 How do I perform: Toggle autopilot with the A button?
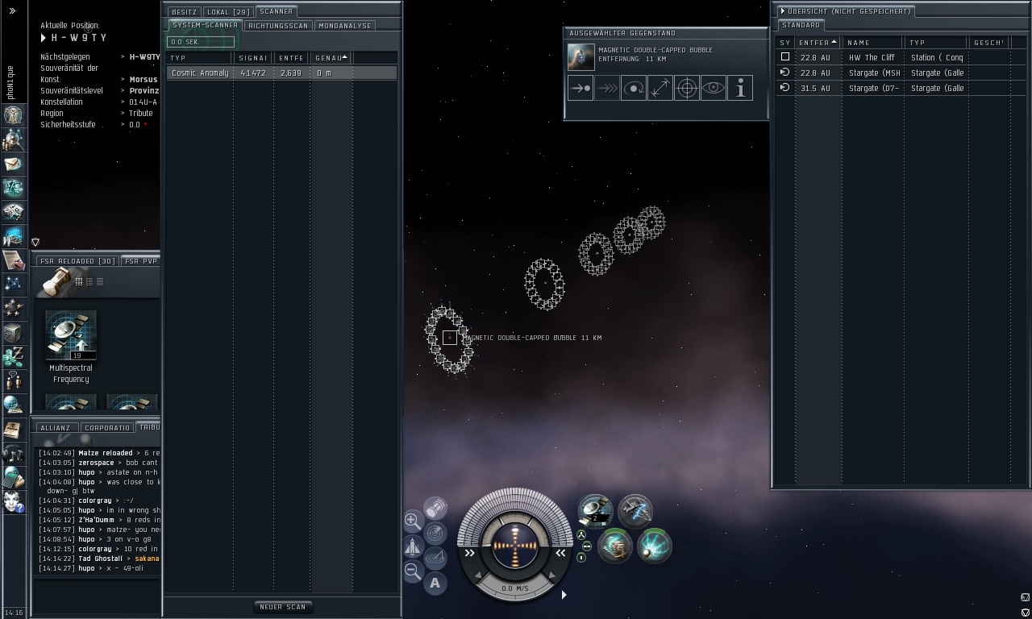435,583
